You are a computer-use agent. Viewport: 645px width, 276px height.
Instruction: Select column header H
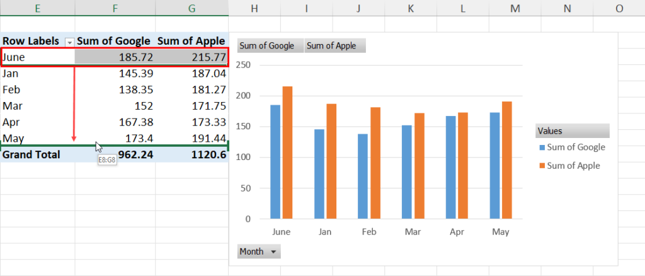coord(254,8)
